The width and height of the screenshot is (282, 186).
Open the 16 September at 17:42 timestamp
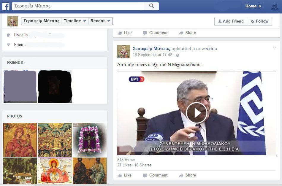pos(152,55)
